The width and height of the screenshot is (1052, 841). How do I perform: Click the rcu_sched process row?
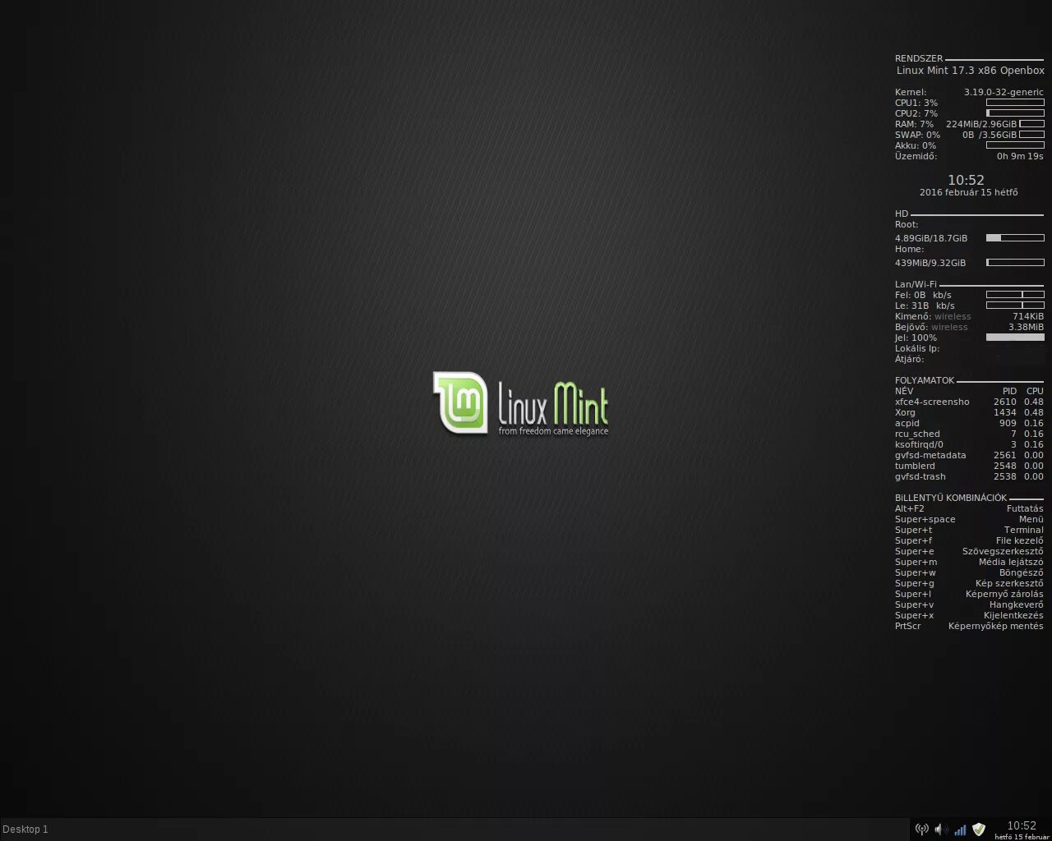969,434
